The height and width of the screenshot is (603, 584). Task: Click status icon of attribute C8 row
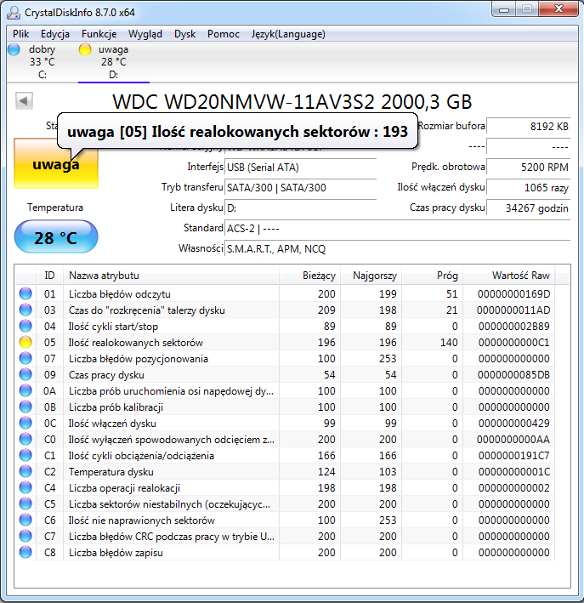26,552
